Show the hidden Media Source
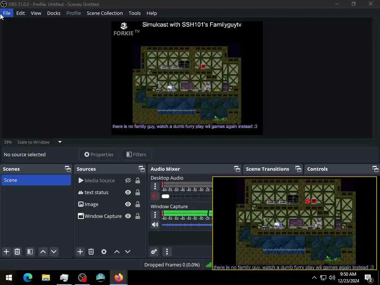Image resolution: width=380 pixels, height=285 pixels. pyautogui.click(x=128, y=181)
